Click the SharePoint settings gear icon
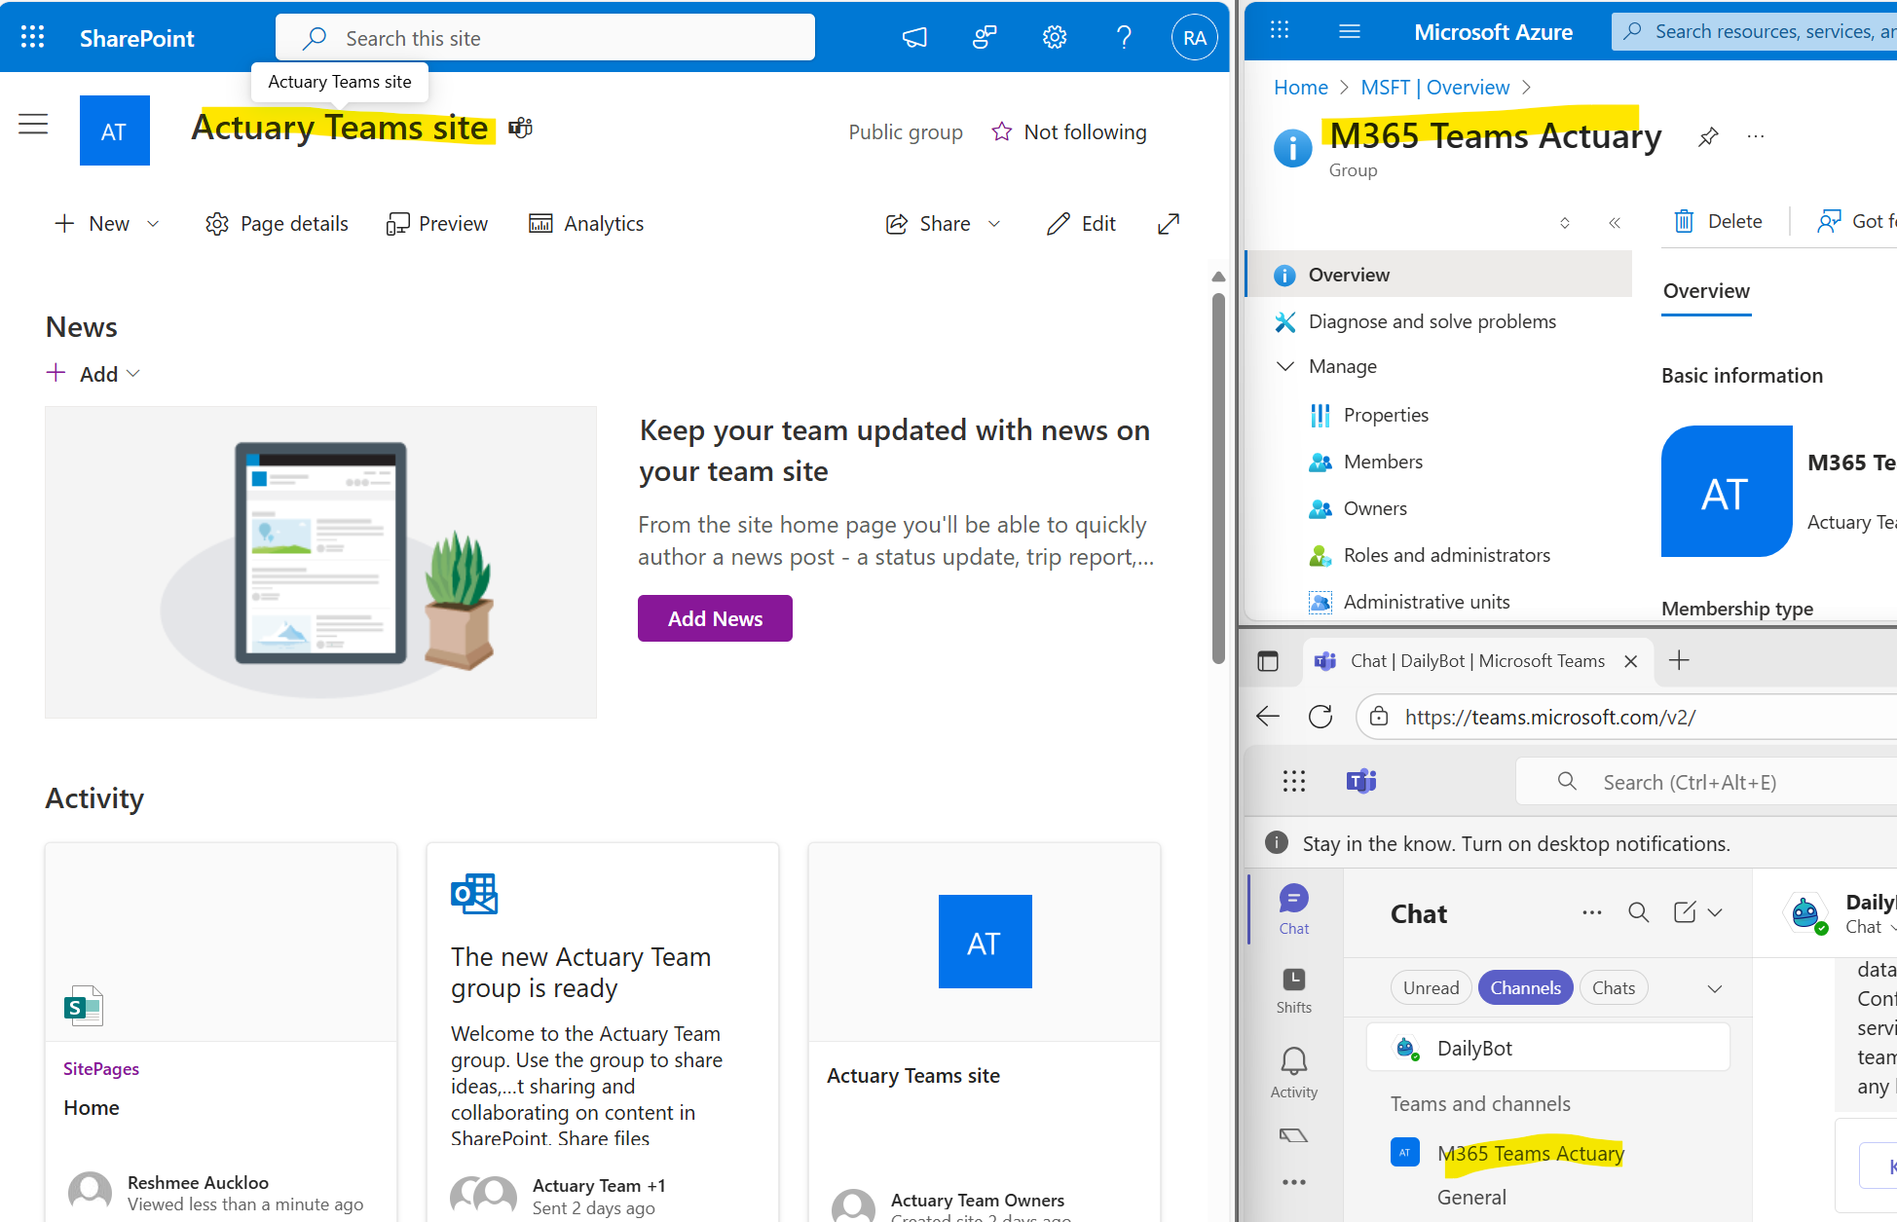 (x=1055, y=38)
